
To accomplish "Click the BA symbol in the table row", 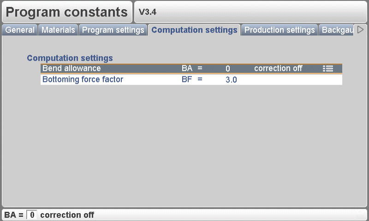I will tap(187, 69).
